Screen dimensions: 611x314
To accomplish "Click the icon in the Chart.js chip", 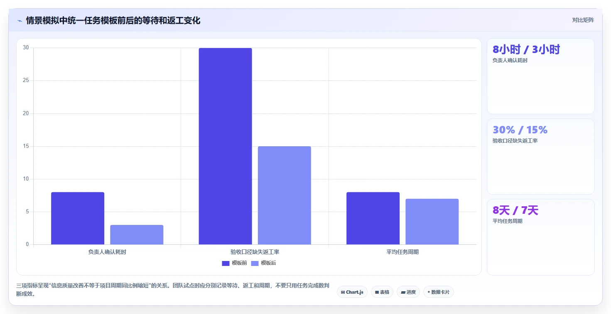I will point(343,292).
